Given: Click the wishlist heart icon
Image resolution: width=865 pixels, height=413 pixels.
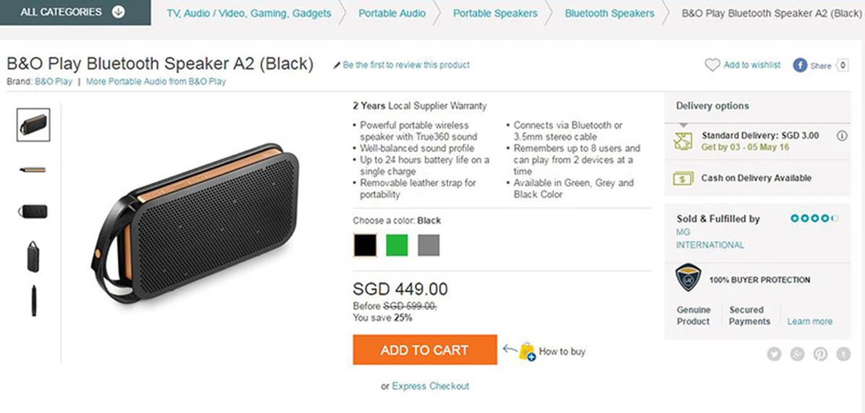Looking at the screenshot, I should pos(712,65).
